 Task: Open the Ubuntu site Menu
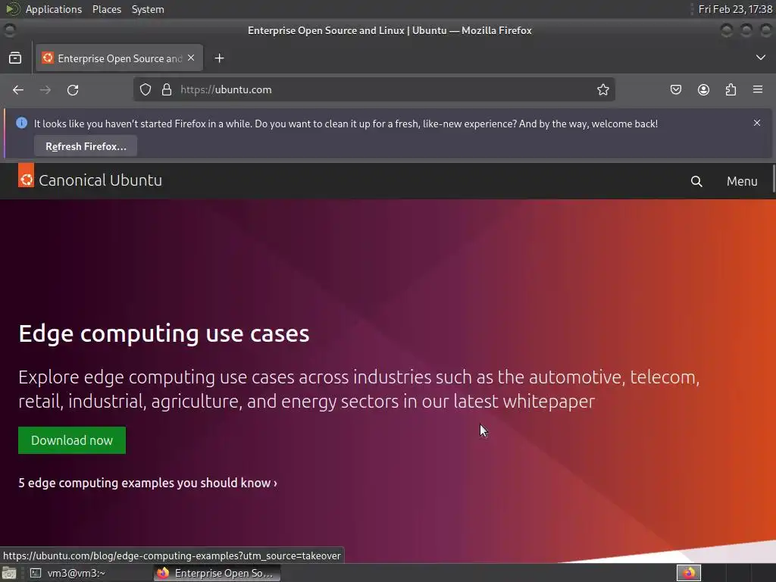point(742,181)
